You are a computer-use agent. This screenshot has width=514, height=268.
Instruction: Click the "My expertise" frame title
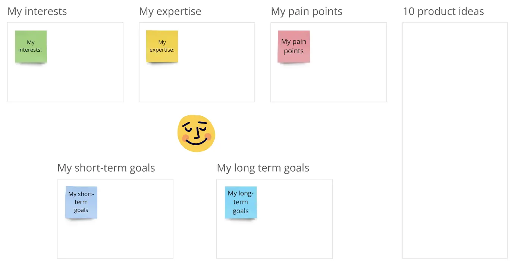pos(170,12)
